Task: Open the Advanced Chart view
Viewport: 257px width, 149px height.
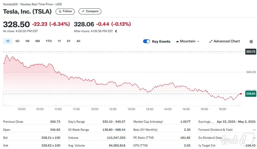Action: [224, 41]
